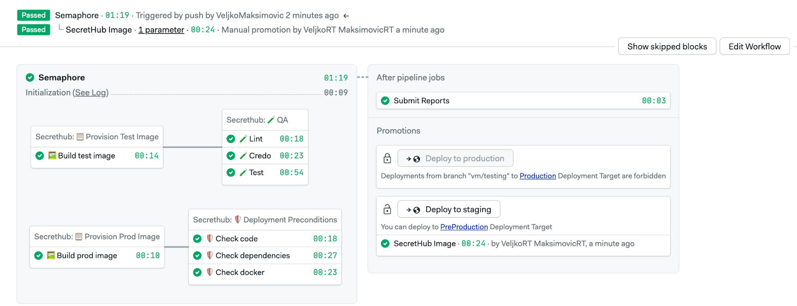Click the pencil icon next to Credo
797x306 pixels.
(x=243, y=155)
